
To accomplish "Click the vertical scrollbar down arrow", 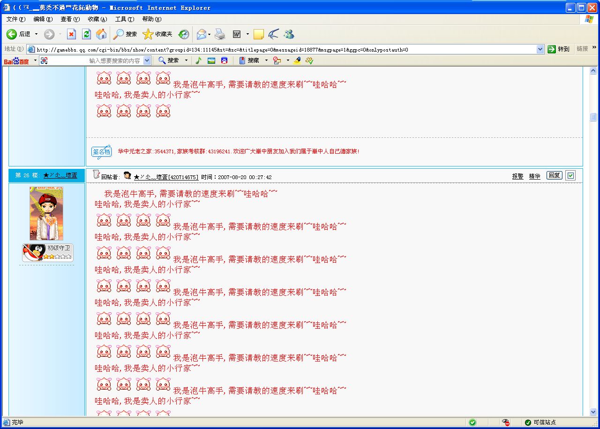I will coord(593,412).
